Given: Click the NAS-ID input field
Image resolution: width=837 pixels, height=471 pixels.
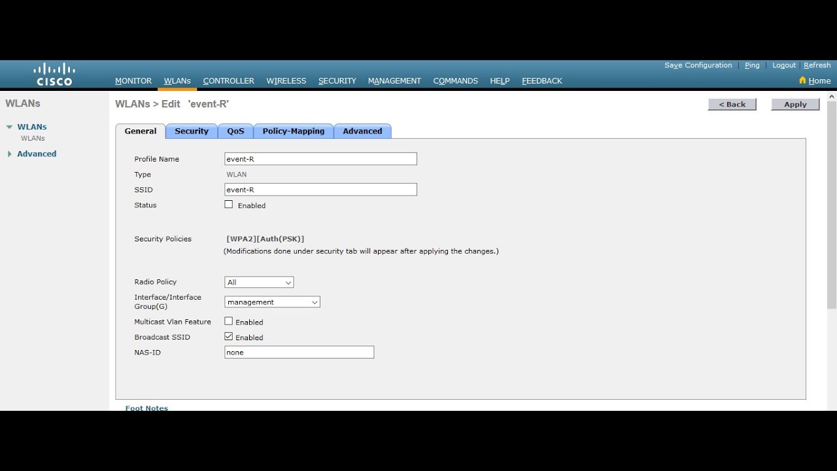Looking at the screenshot, I should [x=299, y=352].
